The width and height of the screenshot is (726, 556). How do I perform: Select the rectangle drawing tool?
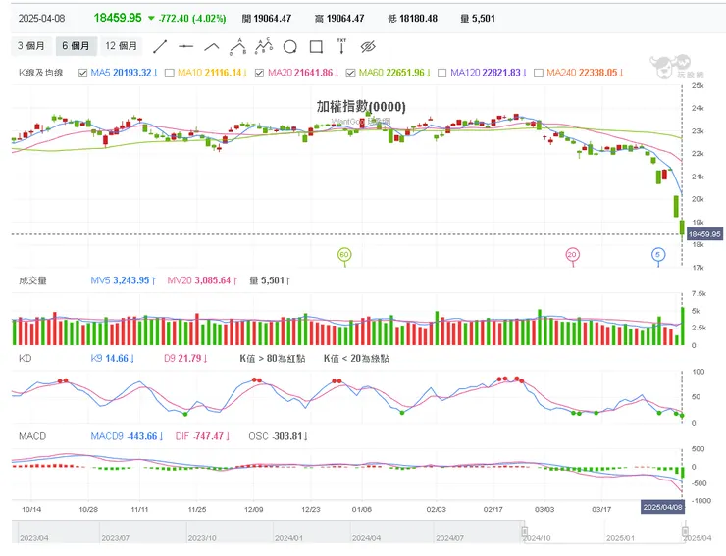(316, 46)
